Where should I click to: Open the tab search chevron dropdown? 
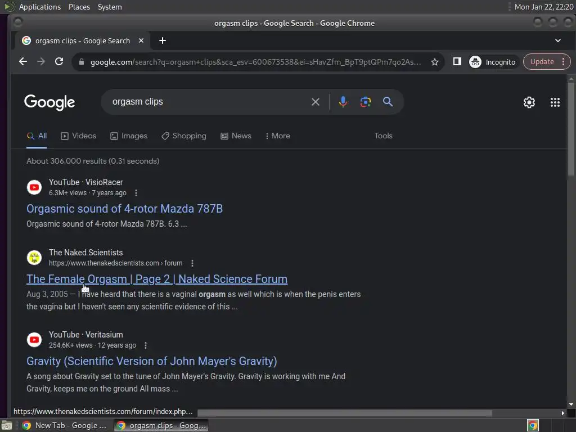(557, 40)
